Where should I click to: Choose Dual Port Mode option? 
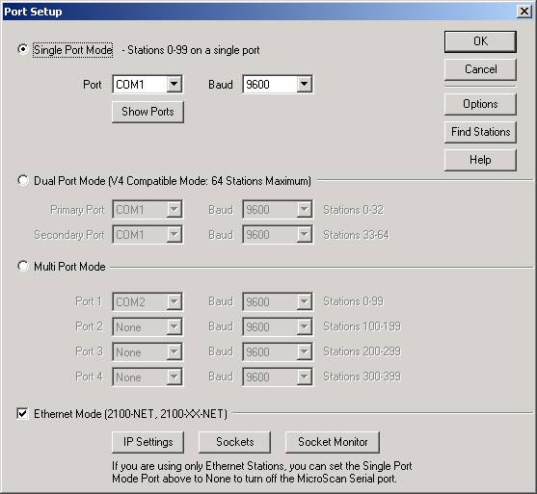23,180
